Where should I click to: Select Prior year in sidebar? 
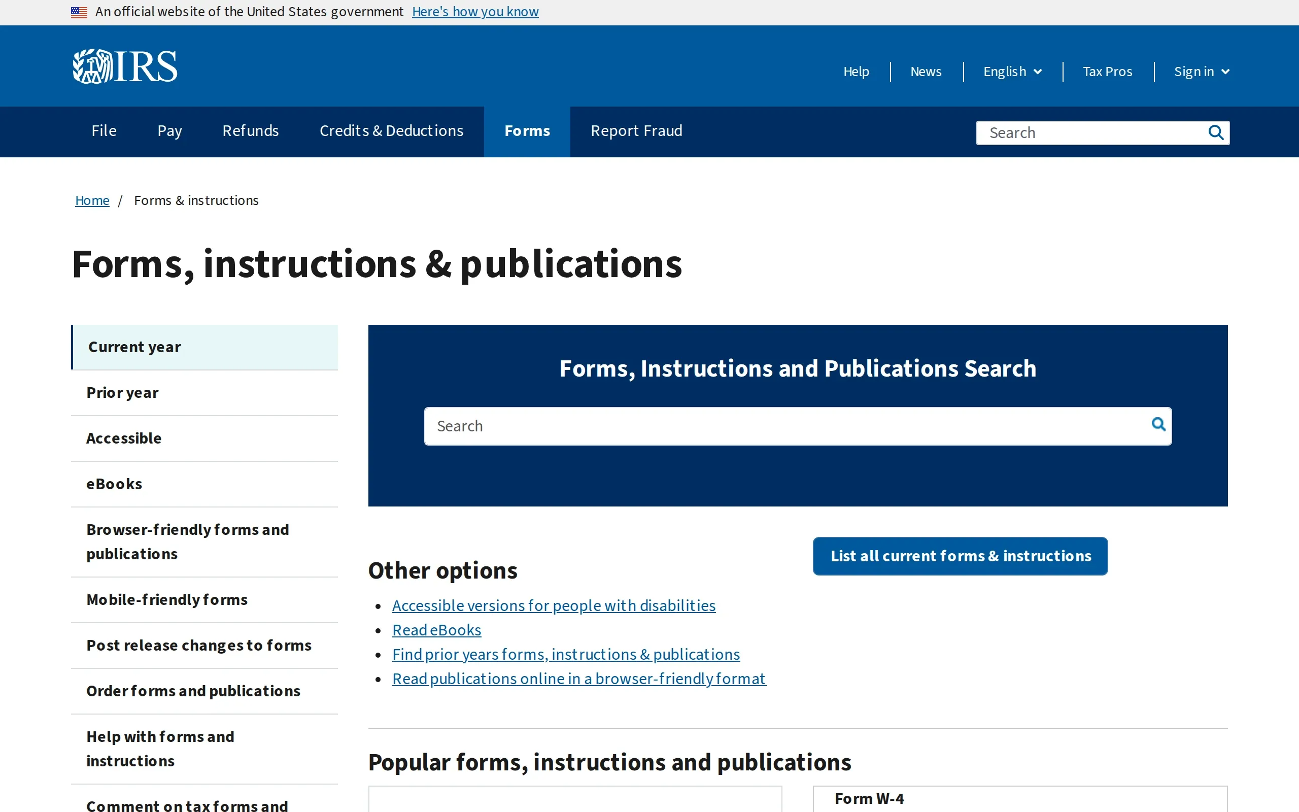[204, 393]
